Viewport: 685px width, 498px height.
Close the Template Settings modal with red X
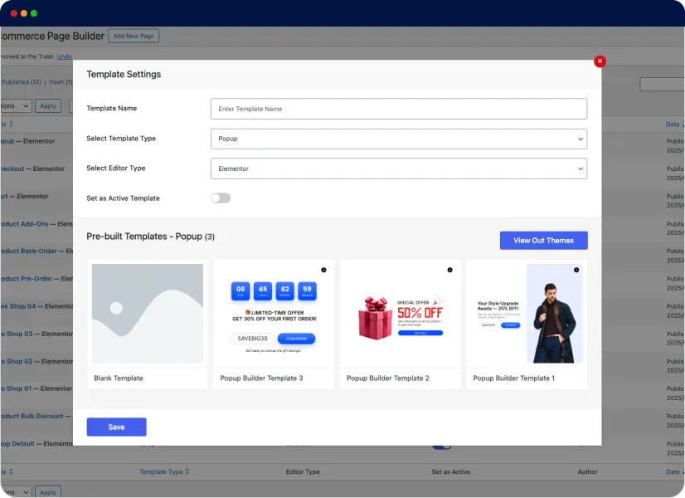pos(600,61)
